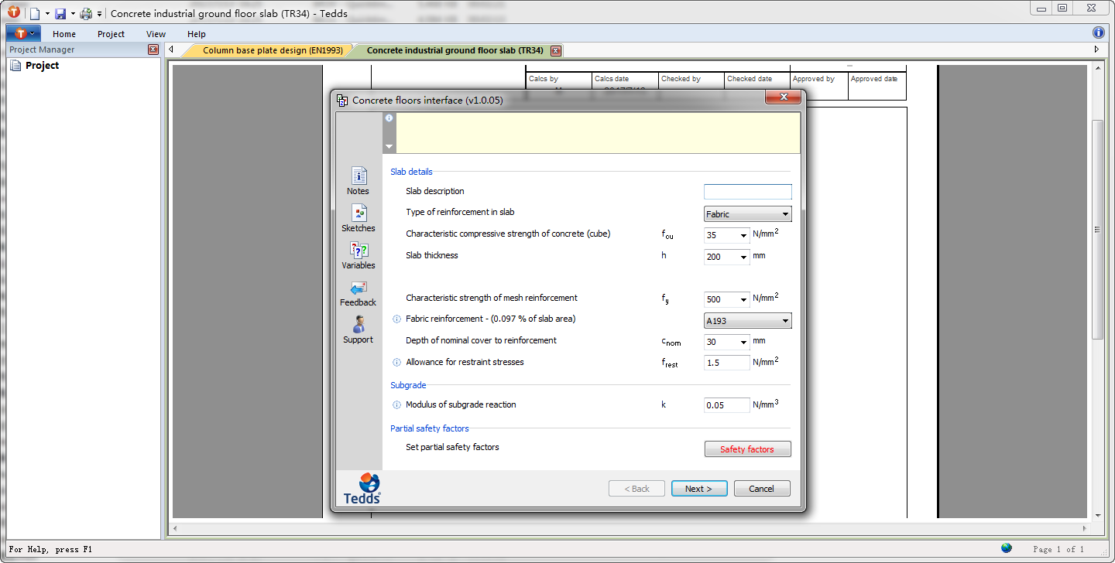This screenshot has width=1115, height=563.
Task: Click the Tedds logo in dialog footer
Action: pos(362,488)
